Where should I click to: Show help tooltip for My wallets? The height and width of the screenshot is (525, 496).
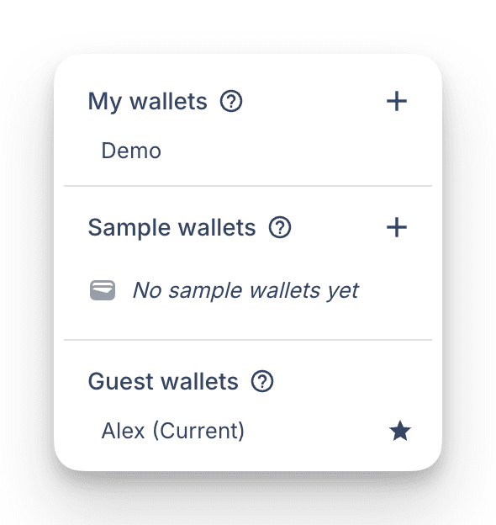[231, 101]
